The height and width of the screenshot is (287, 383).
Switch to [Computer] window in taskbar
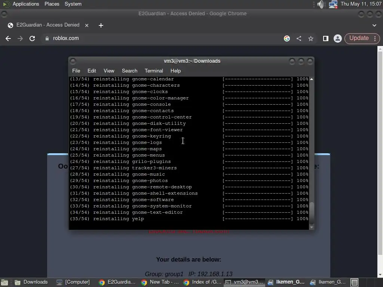tap(73, 282)
